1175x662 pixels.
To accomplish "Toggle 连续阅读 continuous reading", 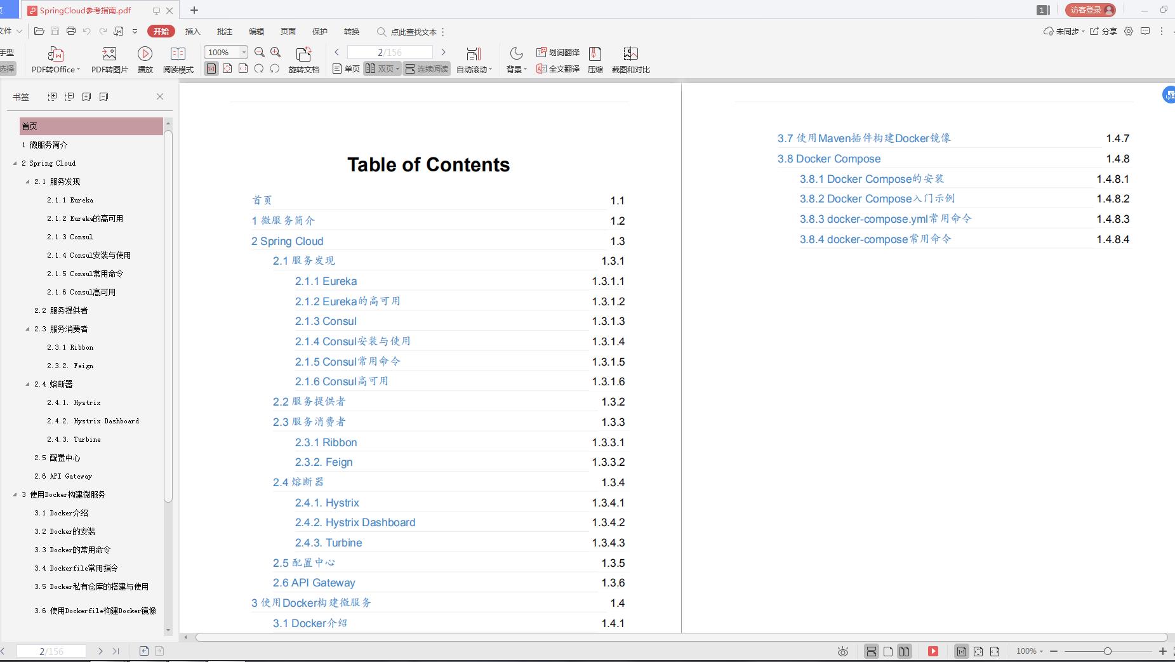I will pyautogui.click(x=427, y=69).
